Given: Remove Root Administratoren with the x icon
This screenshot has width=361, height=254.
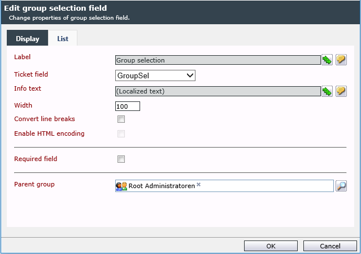Looking at the screenshot, I should click(x=198, y=185).
